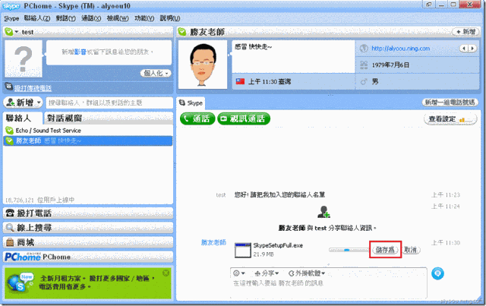The height and width of the screenshot is (306, 486).
Task: Click your online status icon beside test
Action: tap(9, 32)
